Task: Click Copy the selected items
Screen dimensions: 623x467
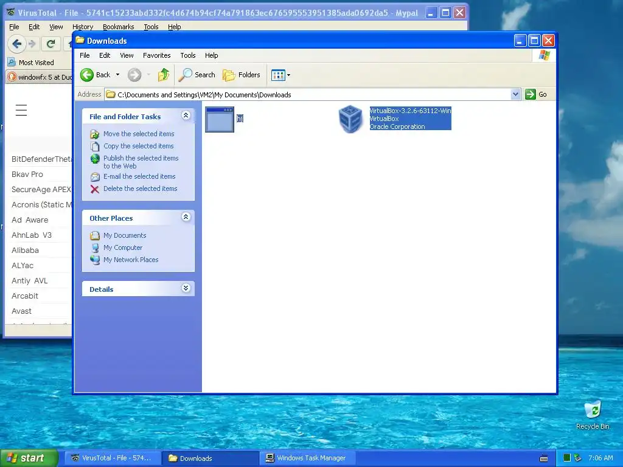Action: pyautogui.click(x=138, y=146)
